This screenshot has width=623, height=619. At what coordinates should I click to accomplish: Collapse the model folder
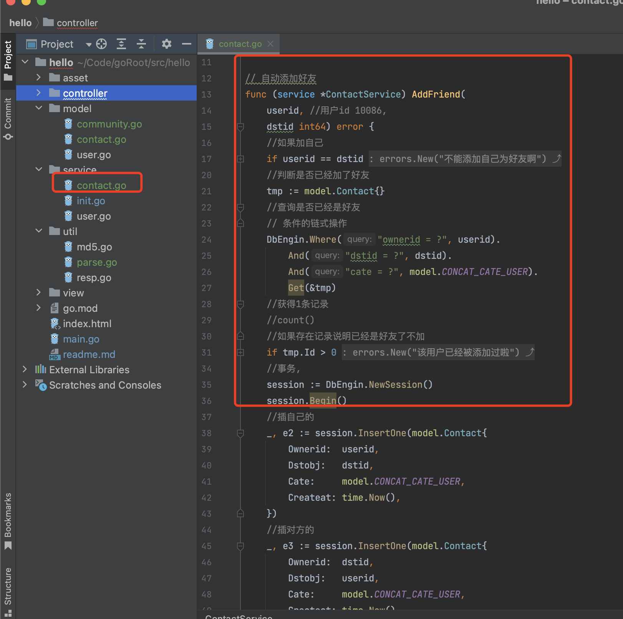38,108
